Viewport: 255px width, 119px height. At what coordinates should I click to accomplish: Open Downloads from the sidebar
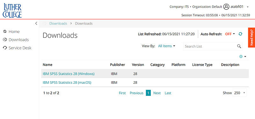tap(19, 40)
